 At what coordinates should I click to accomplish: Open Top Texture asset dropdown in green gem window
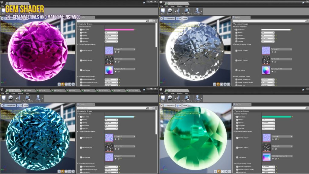click(282, 156)
